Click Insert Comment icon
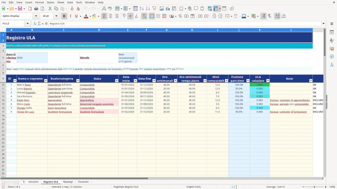 196,9
